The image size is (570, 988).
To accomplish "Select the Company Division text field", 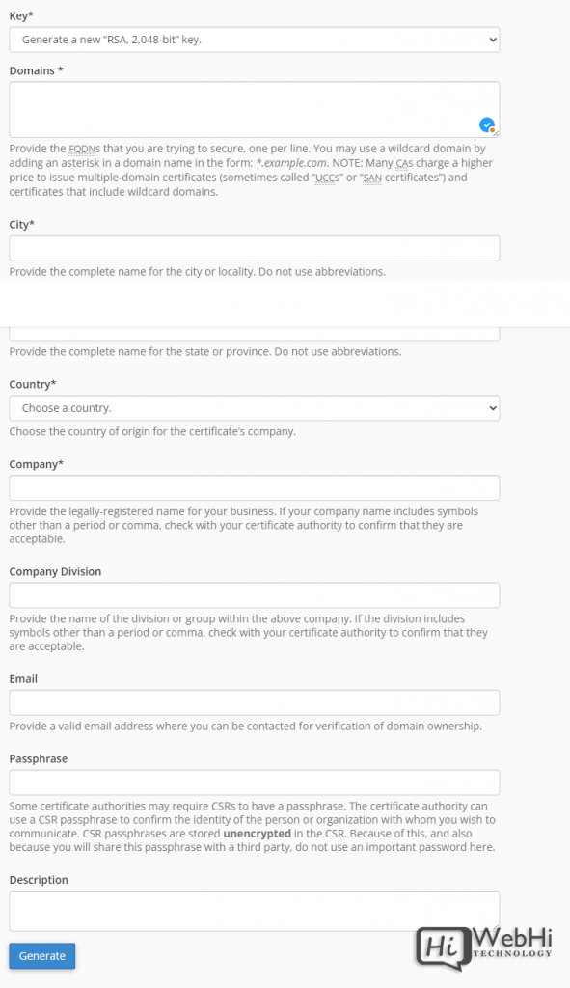I will coord(255,595).
